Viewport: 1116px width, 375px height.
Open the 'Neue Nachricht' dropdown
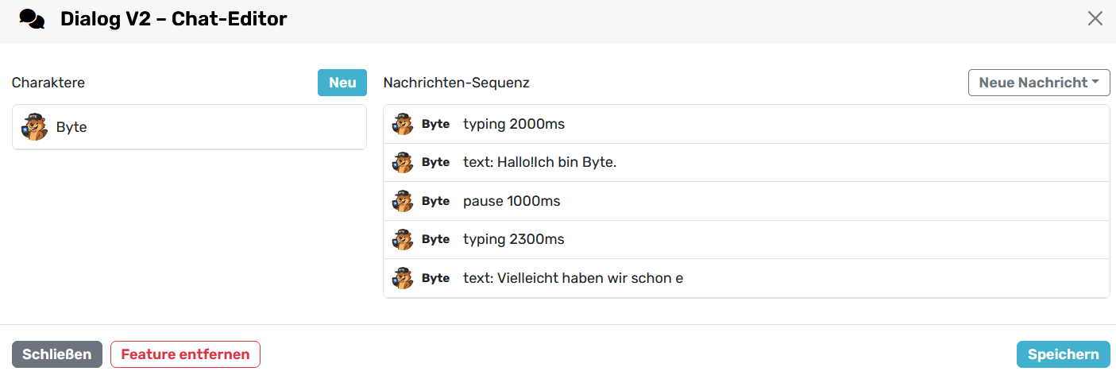click(1038, 83)
